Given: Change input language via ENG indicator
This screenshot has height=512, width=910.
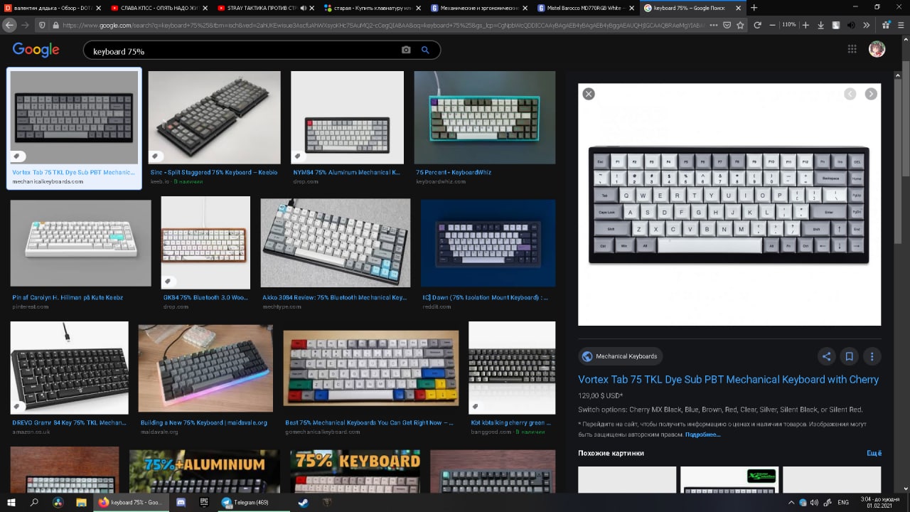Looking at the screenshot, I should coord(843,502).
